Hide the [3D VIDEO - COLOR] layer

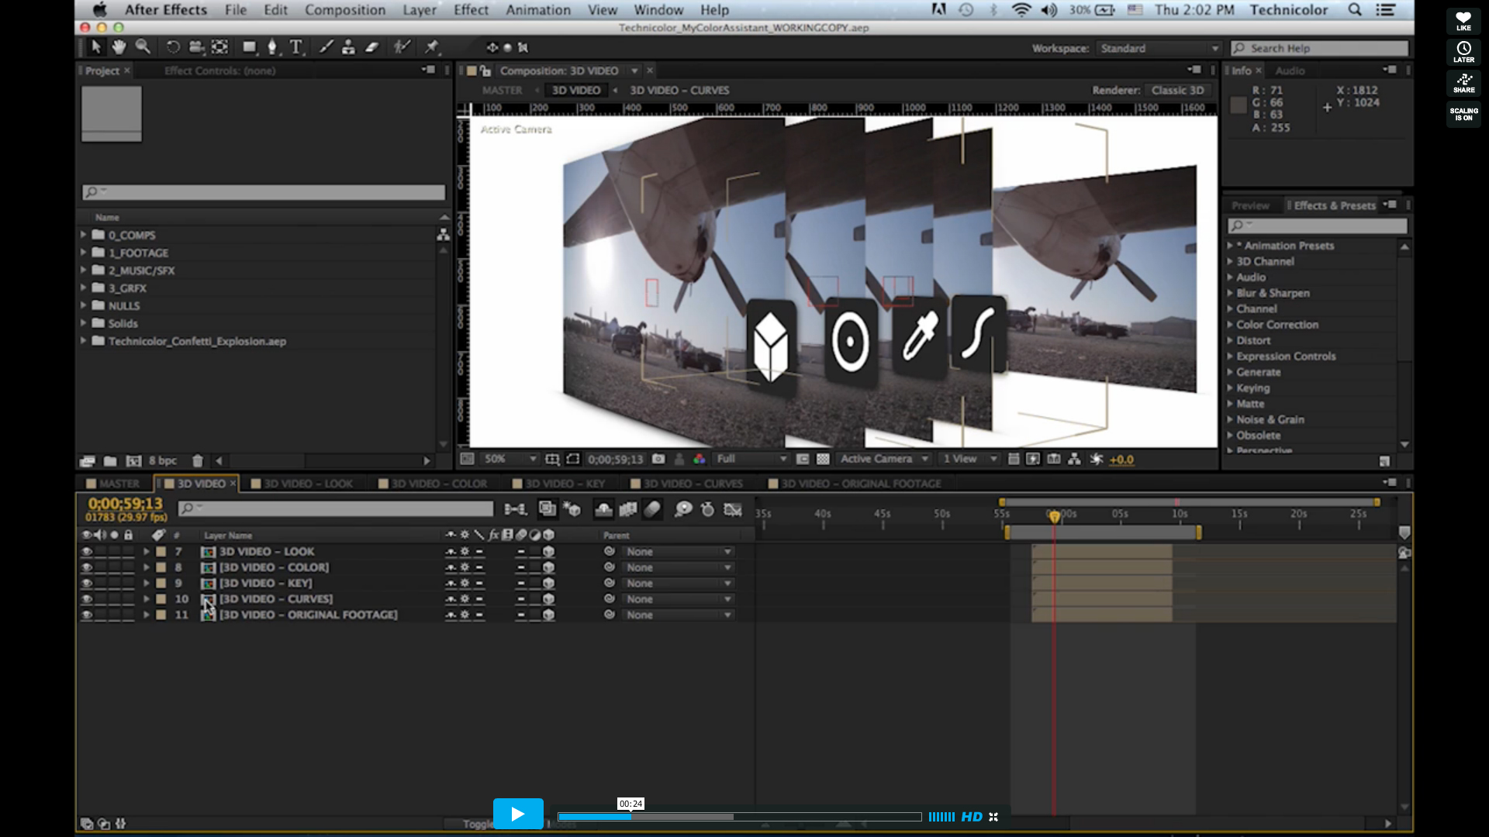pyautogui.click(x=87, y=567)
